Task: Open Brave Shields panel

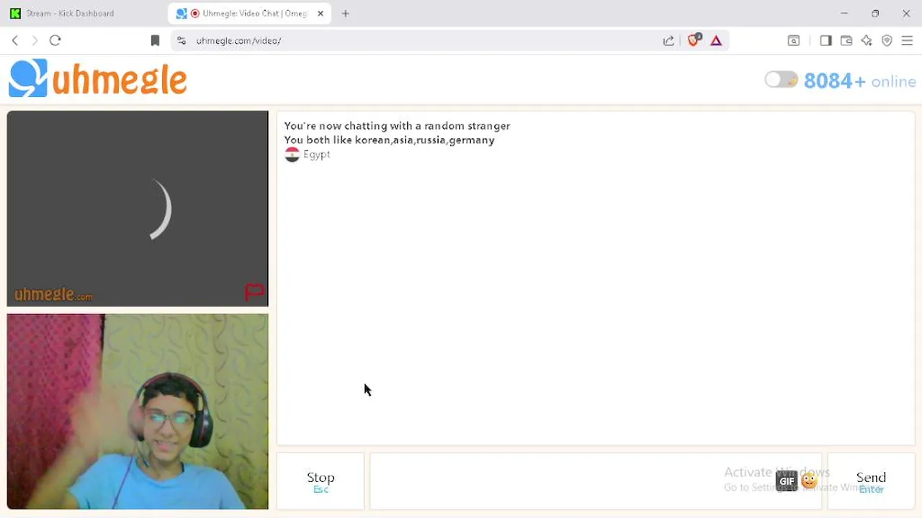Action: point(694,40)
